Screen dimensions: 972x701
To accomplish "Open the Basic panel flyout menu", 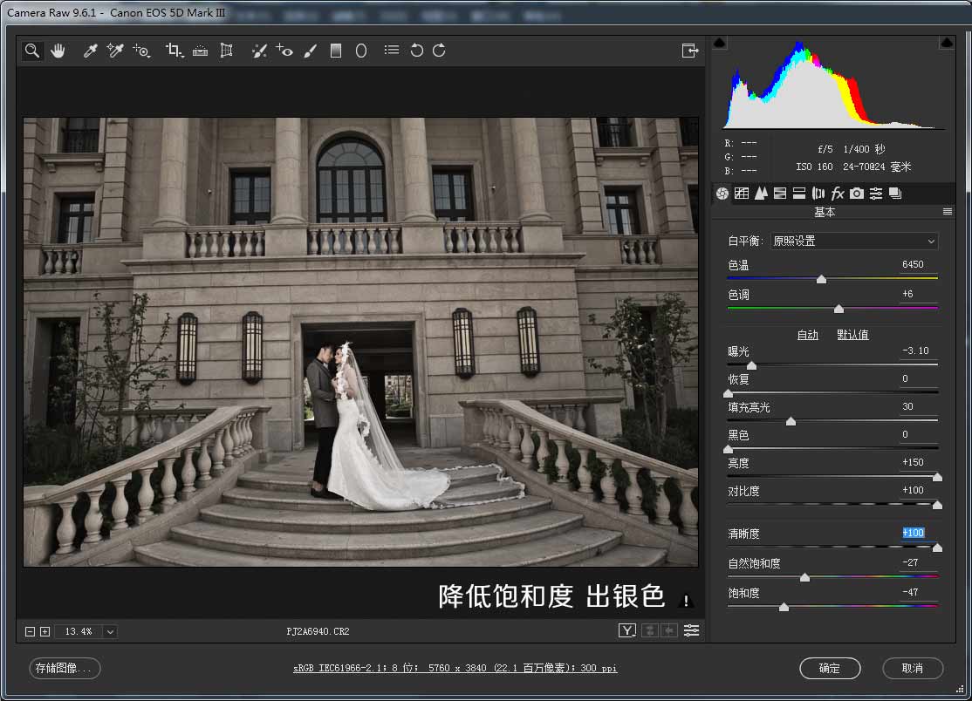I will tap(948, 212).
